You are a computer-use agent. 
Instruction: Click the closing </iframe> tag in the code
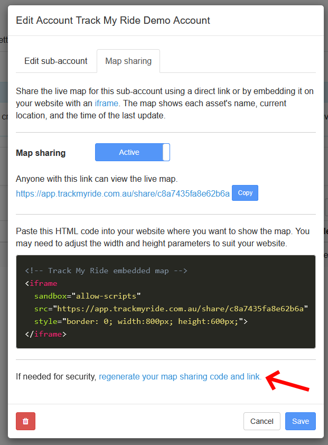click(45, 334)
